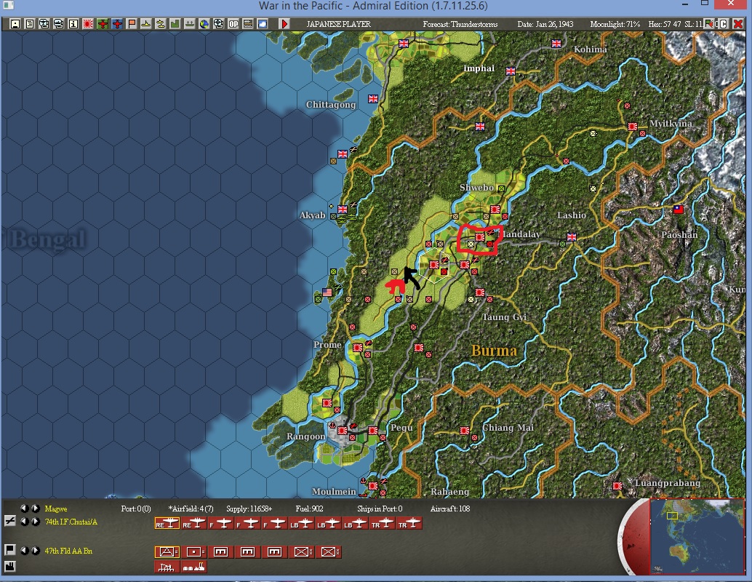Select the British base at Chittagong
Screen dimensions: 752x582
coord(372,99)
